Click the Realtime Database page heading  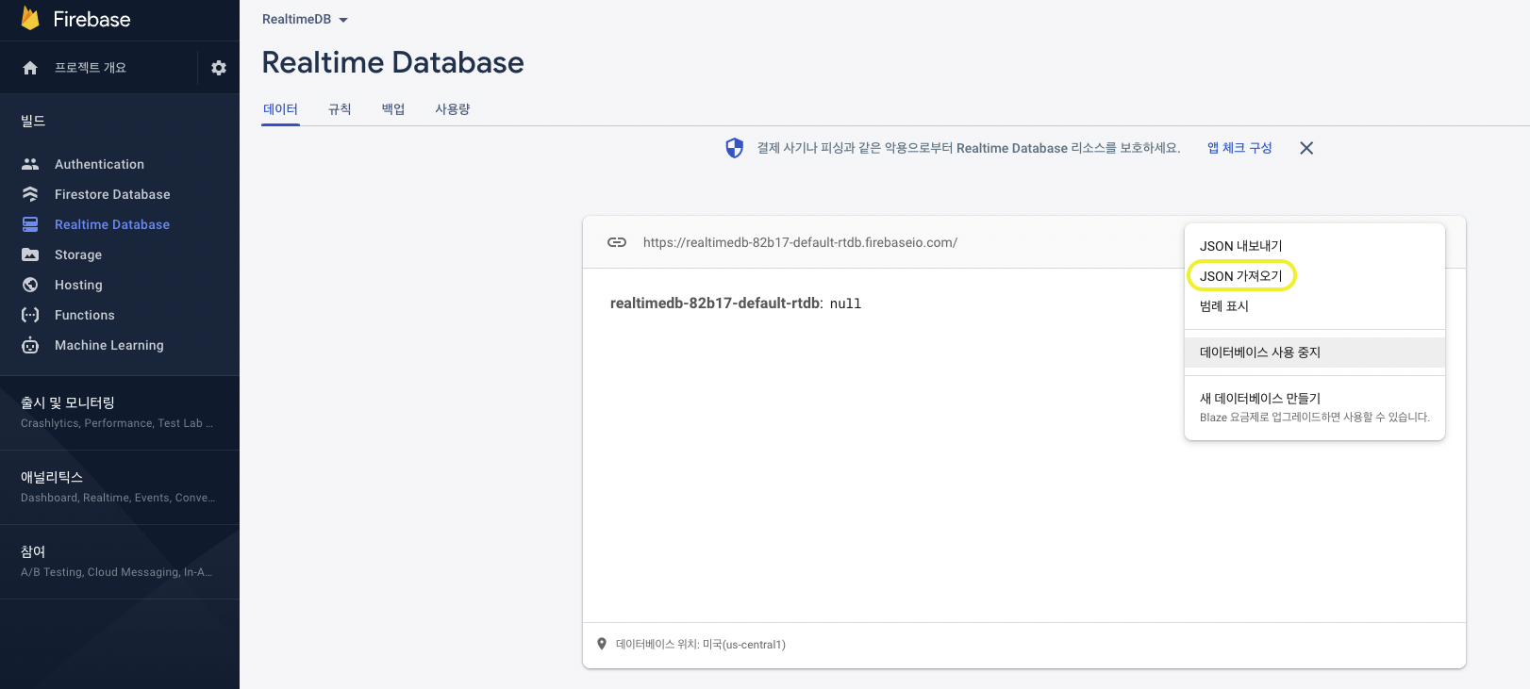tap(392, 62)
